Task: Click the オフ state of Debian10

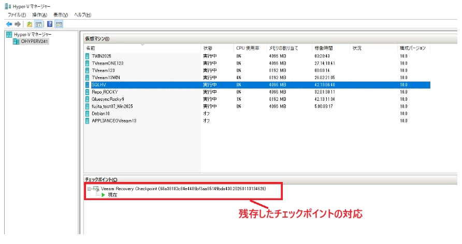Action: click(x=206, y=114)
